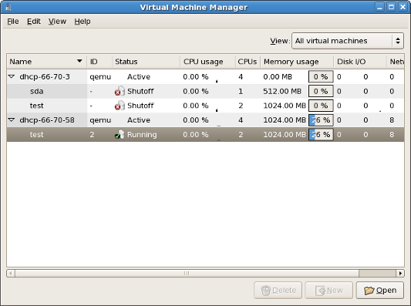Click the Running status icon for test VM
This screenshot has height=306, width=411.
pyautogui.click(x=120, y=134)
